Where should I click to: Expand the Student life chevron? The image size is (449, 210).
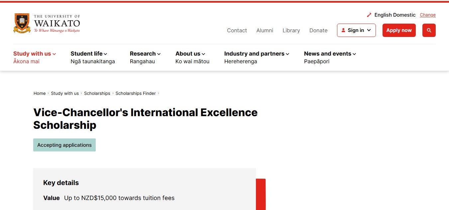coord(105,54)
